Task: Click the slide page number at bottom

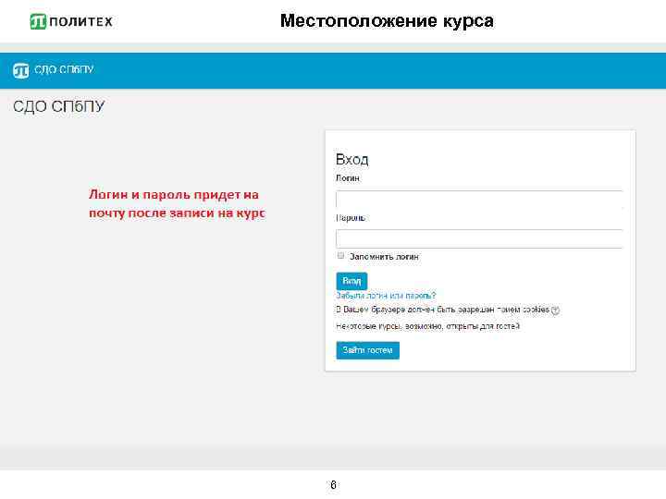Action: 333,484
